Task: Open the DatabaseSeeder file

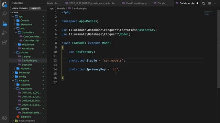Action: coord(31,113)
